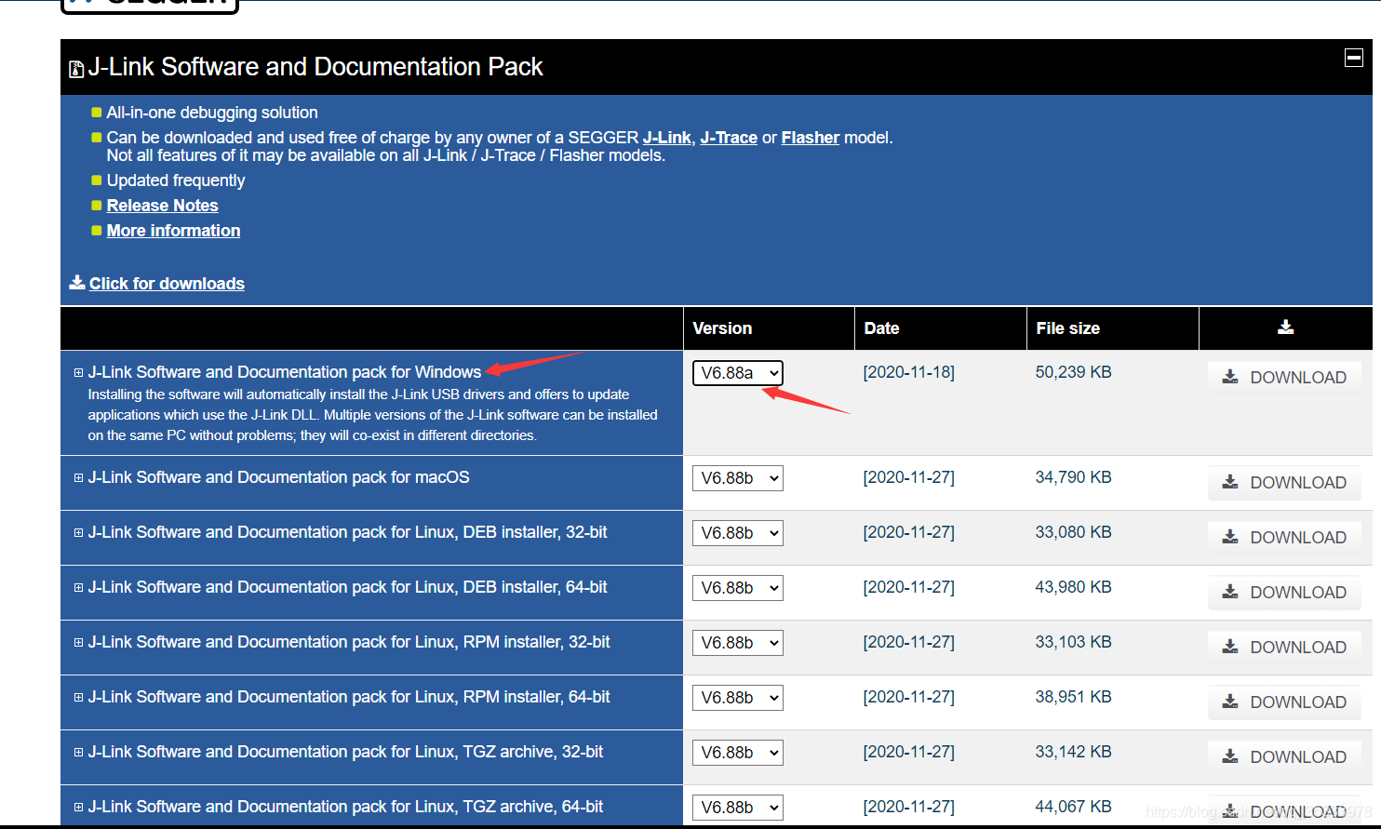Click the 33,080 KB file size
This screenshot has height=829, width=1381.
click(x=1073, y=532)
